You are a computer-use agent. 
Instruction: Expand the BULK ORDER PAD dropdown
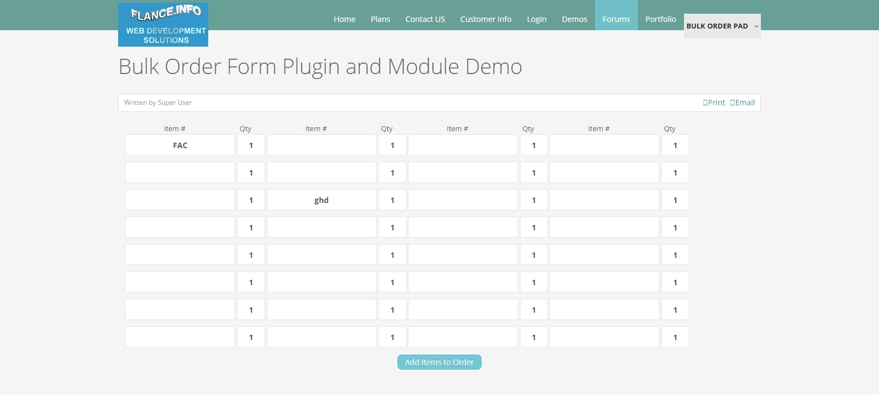(x=722, y=26)
